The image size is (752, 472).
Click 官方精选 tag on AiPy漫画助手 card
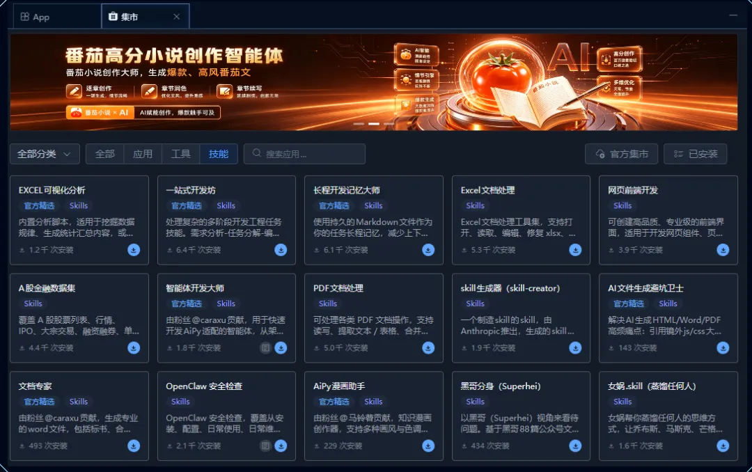coord(334,402)
